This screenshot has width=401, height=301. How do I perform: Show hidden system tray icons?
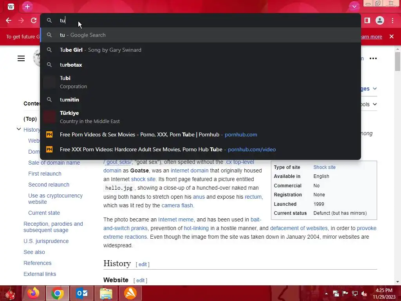point(326,294)
